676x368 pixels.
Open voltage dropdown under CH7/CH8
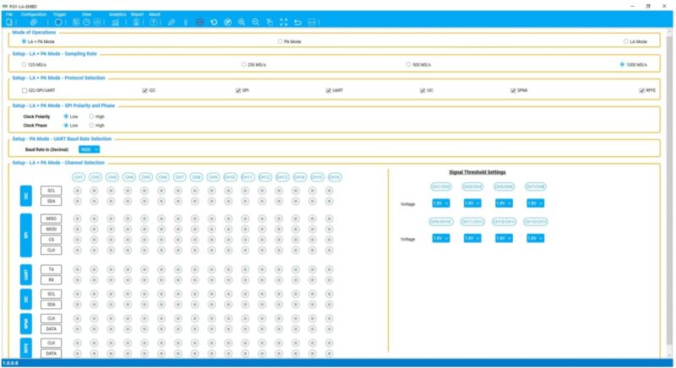click(536, 203)
